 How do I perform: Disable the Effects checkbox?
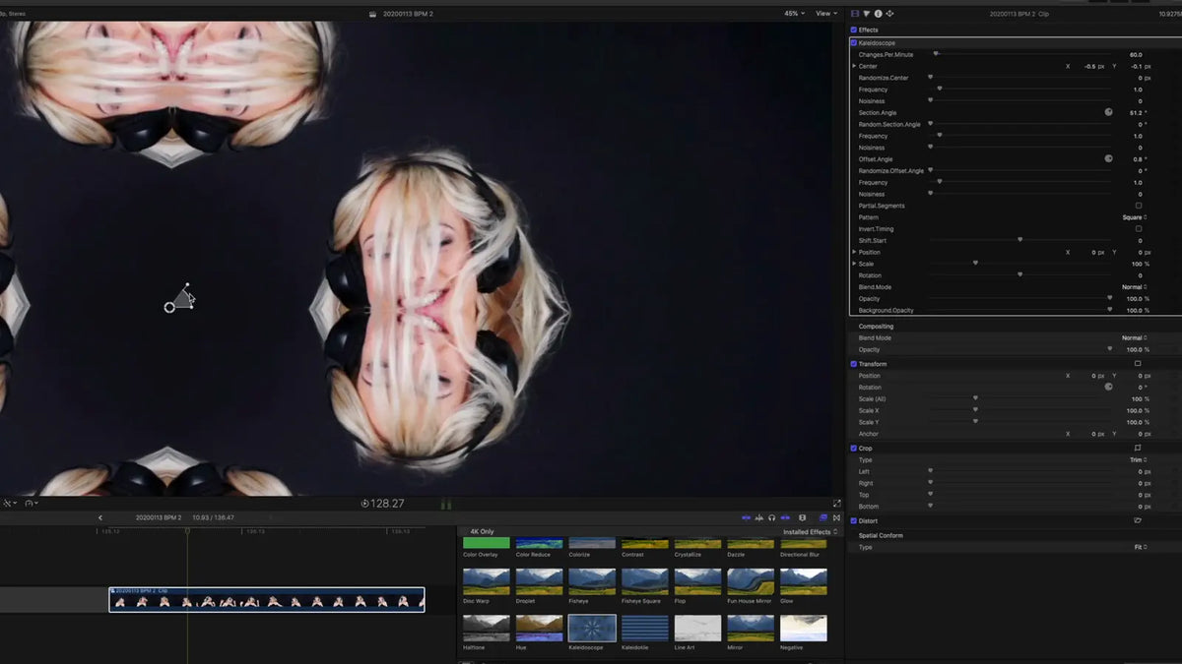[854, 30]
